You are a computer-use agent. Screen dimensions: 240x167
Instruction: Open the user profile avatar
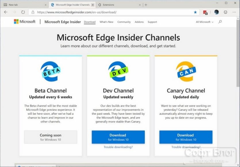click(x=216, y=12)
